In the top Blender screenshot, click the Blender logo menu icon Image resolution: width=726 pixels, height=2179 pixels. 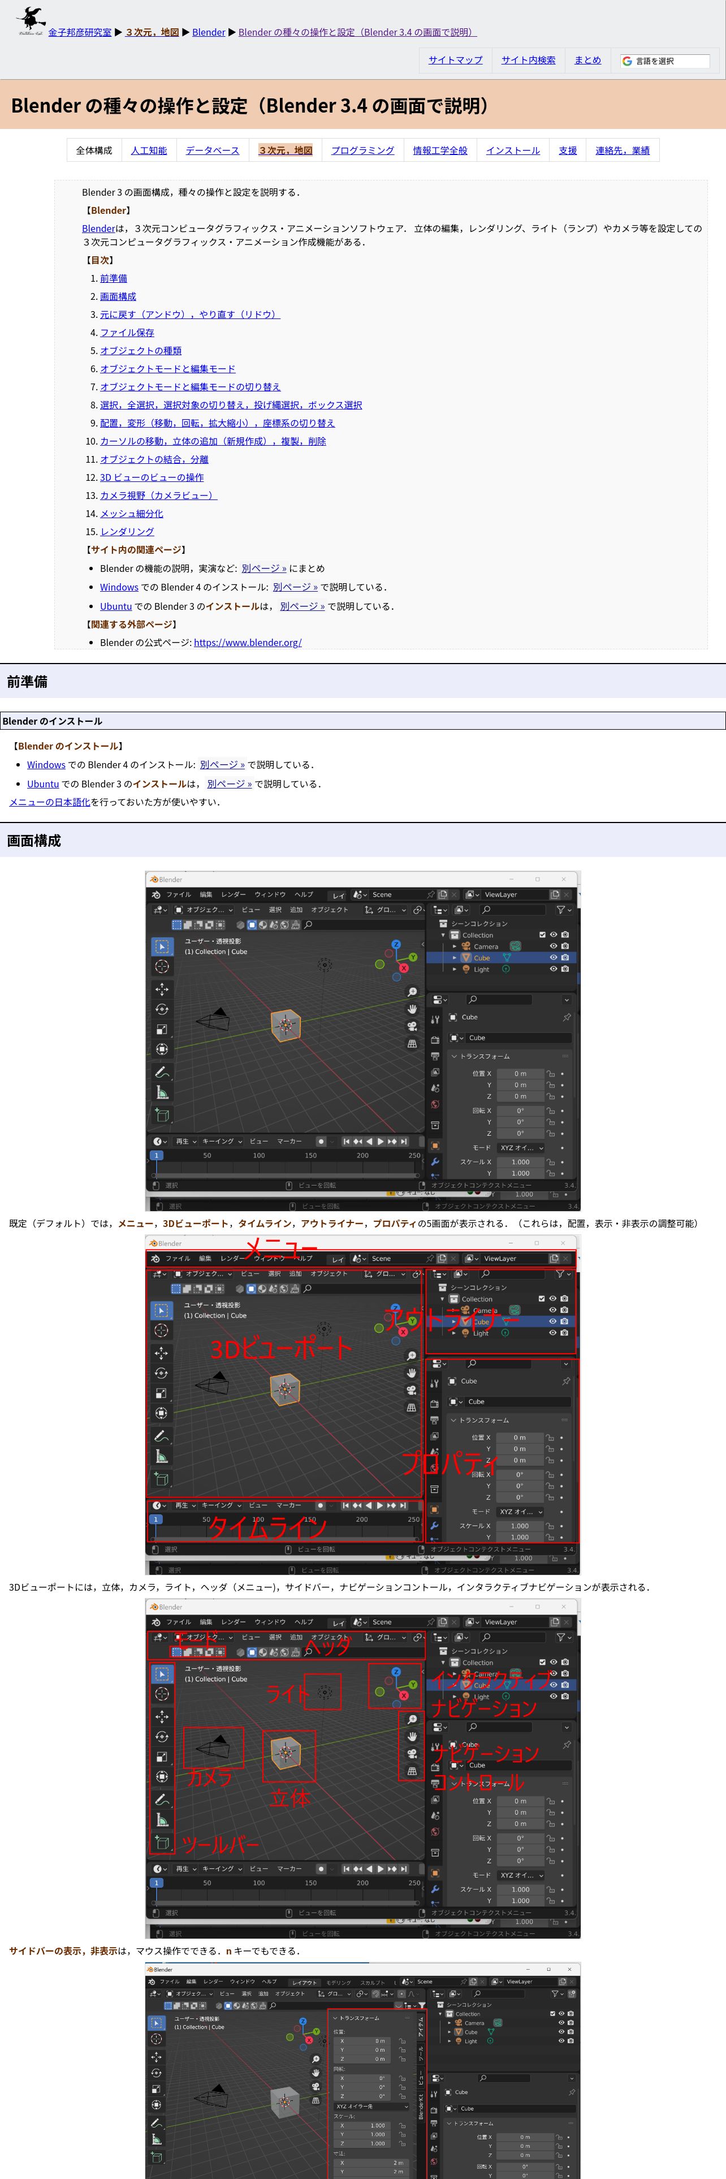coord(155,895)
